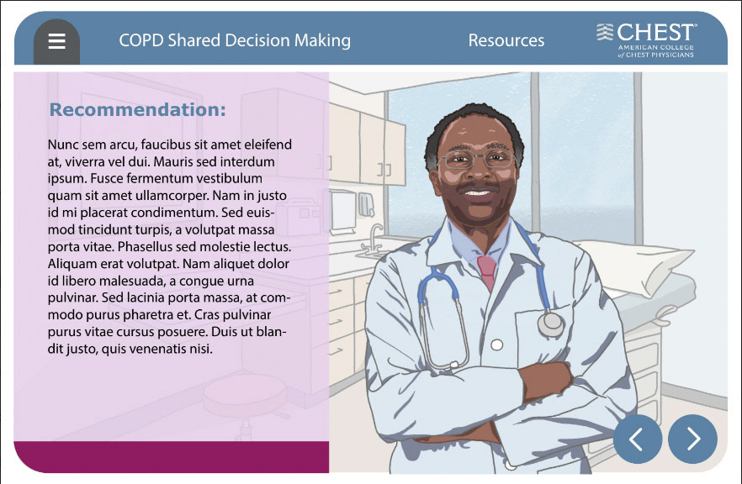The width and height of the screenshot is (742, 484).
Task: Click the Lorem ipsum recommendation paragraph
Action: click(169, 246)
